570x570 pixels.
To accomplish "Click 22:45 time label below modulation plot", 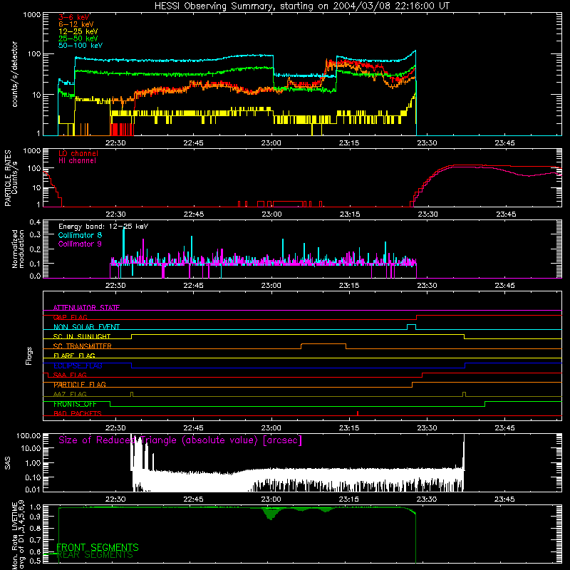I will (x=193, y=286).
